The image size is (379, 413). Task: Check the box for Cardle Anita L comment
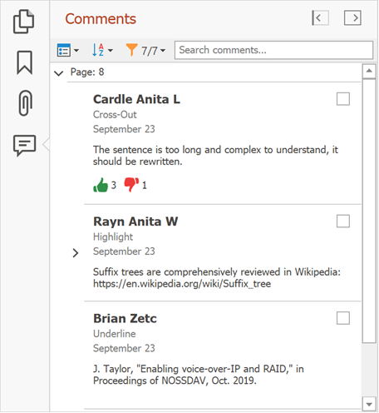pos(343,99)
